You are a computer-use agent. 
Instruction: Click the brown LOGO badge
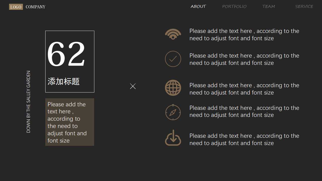click(x=16, y=7)
